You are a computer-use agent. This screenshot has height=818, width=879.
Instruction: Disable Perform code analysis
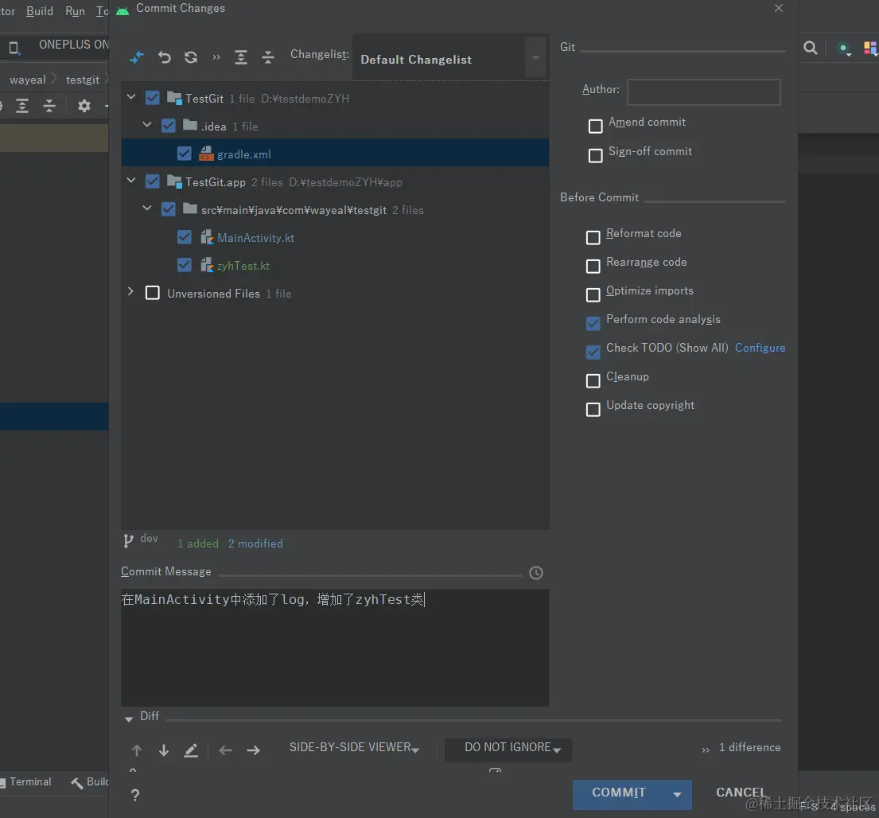click(593, 324)
